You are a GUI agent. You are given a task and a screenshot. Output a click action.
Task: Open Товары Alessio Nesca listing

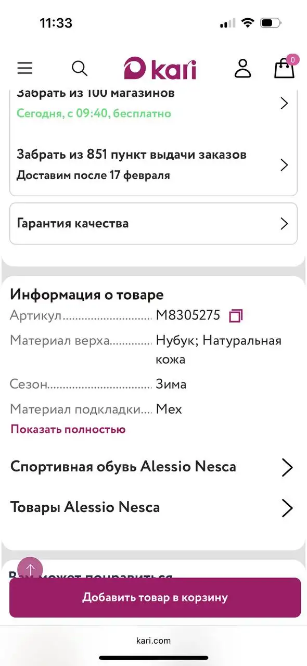153,507
